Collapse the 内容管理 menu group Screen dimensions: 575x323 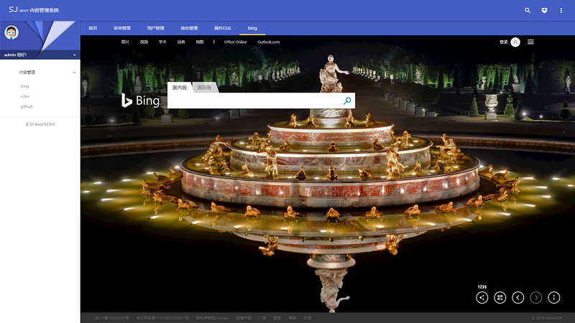point(74,72)
